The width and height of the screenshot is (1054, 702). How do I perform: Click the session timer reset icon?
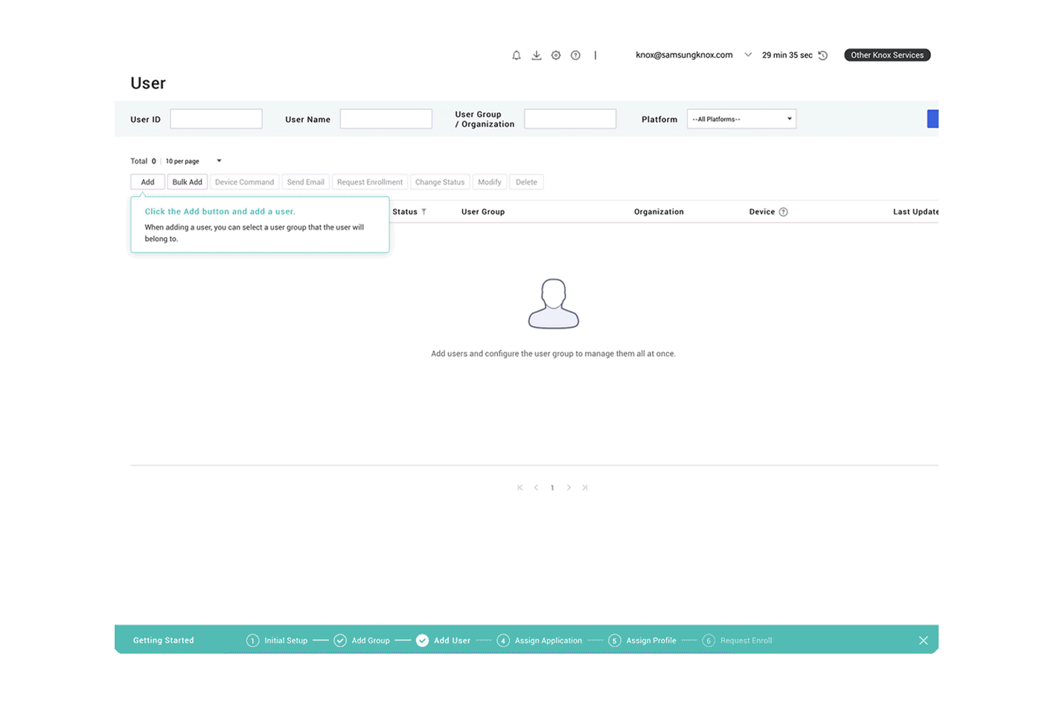tap(823, 55)
